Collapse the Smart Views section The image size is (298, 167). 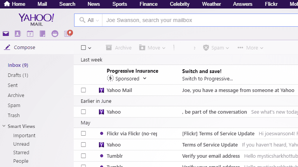tap(4, 126)
